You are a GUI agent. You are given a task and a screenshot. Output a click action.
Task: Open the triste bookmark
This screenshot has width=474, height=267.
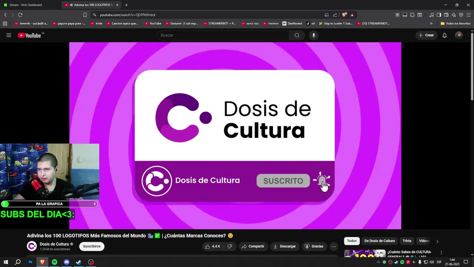pos(96,23)
